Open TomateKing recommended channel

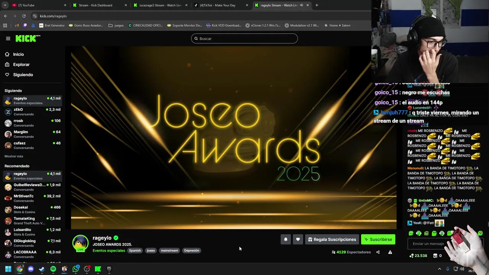point(32,220)
